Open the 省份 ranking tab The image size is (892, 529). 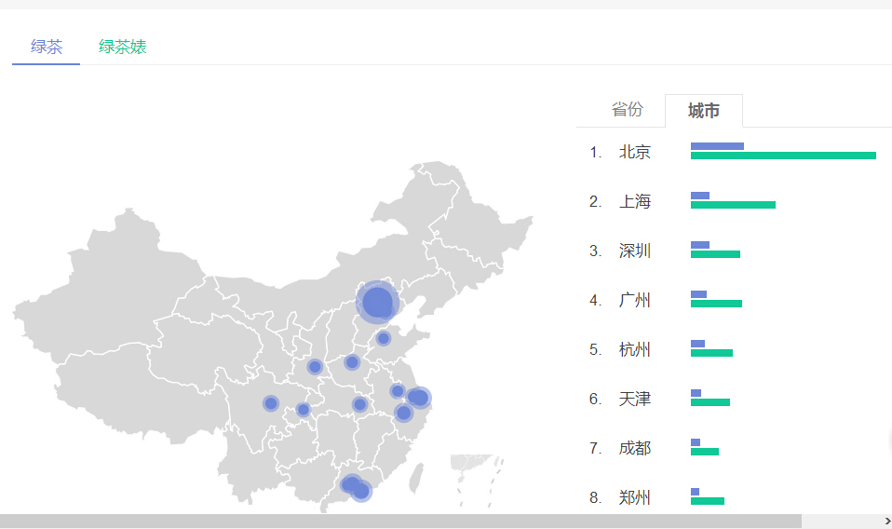627,109
